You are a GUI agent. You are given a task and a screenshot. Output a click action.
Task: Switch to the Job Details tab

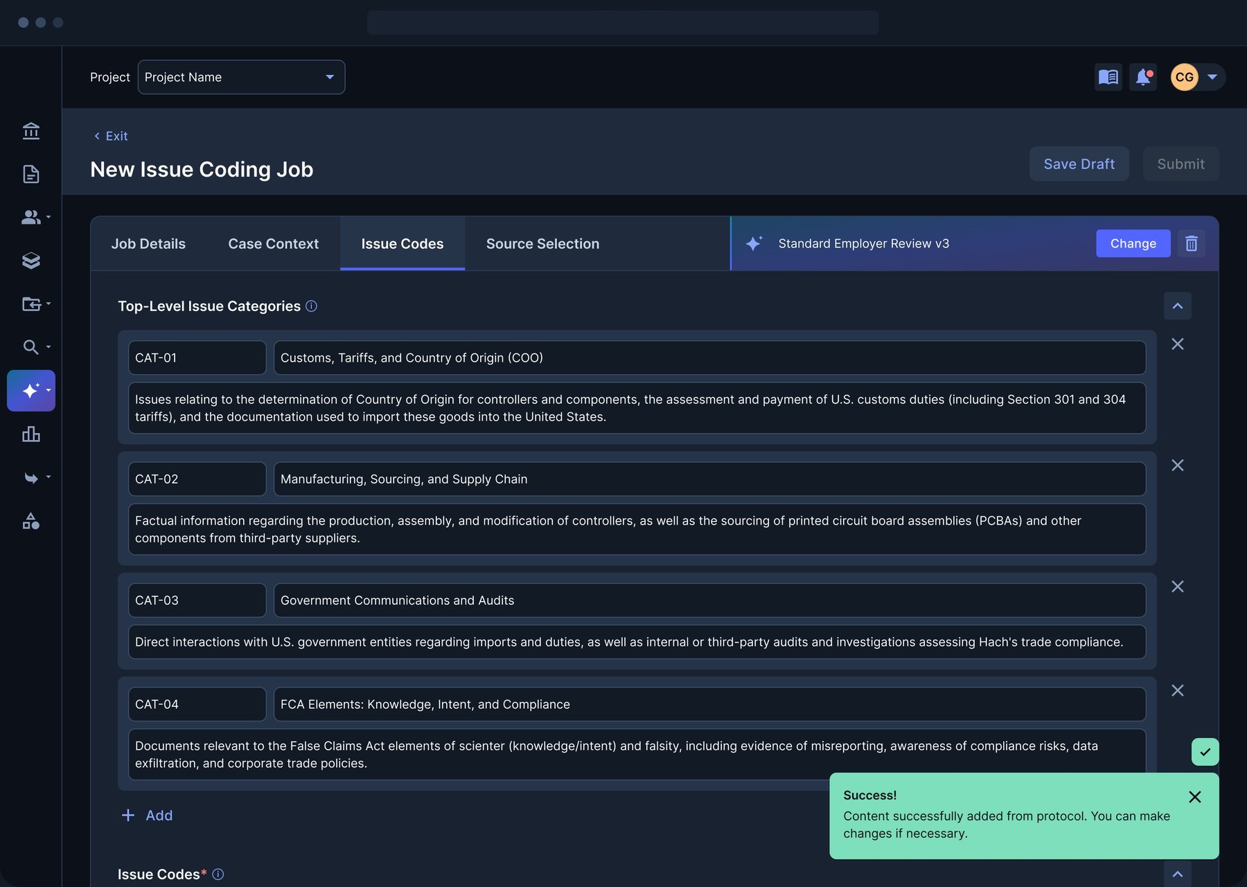pyautogui.click(x=148, y=243)
